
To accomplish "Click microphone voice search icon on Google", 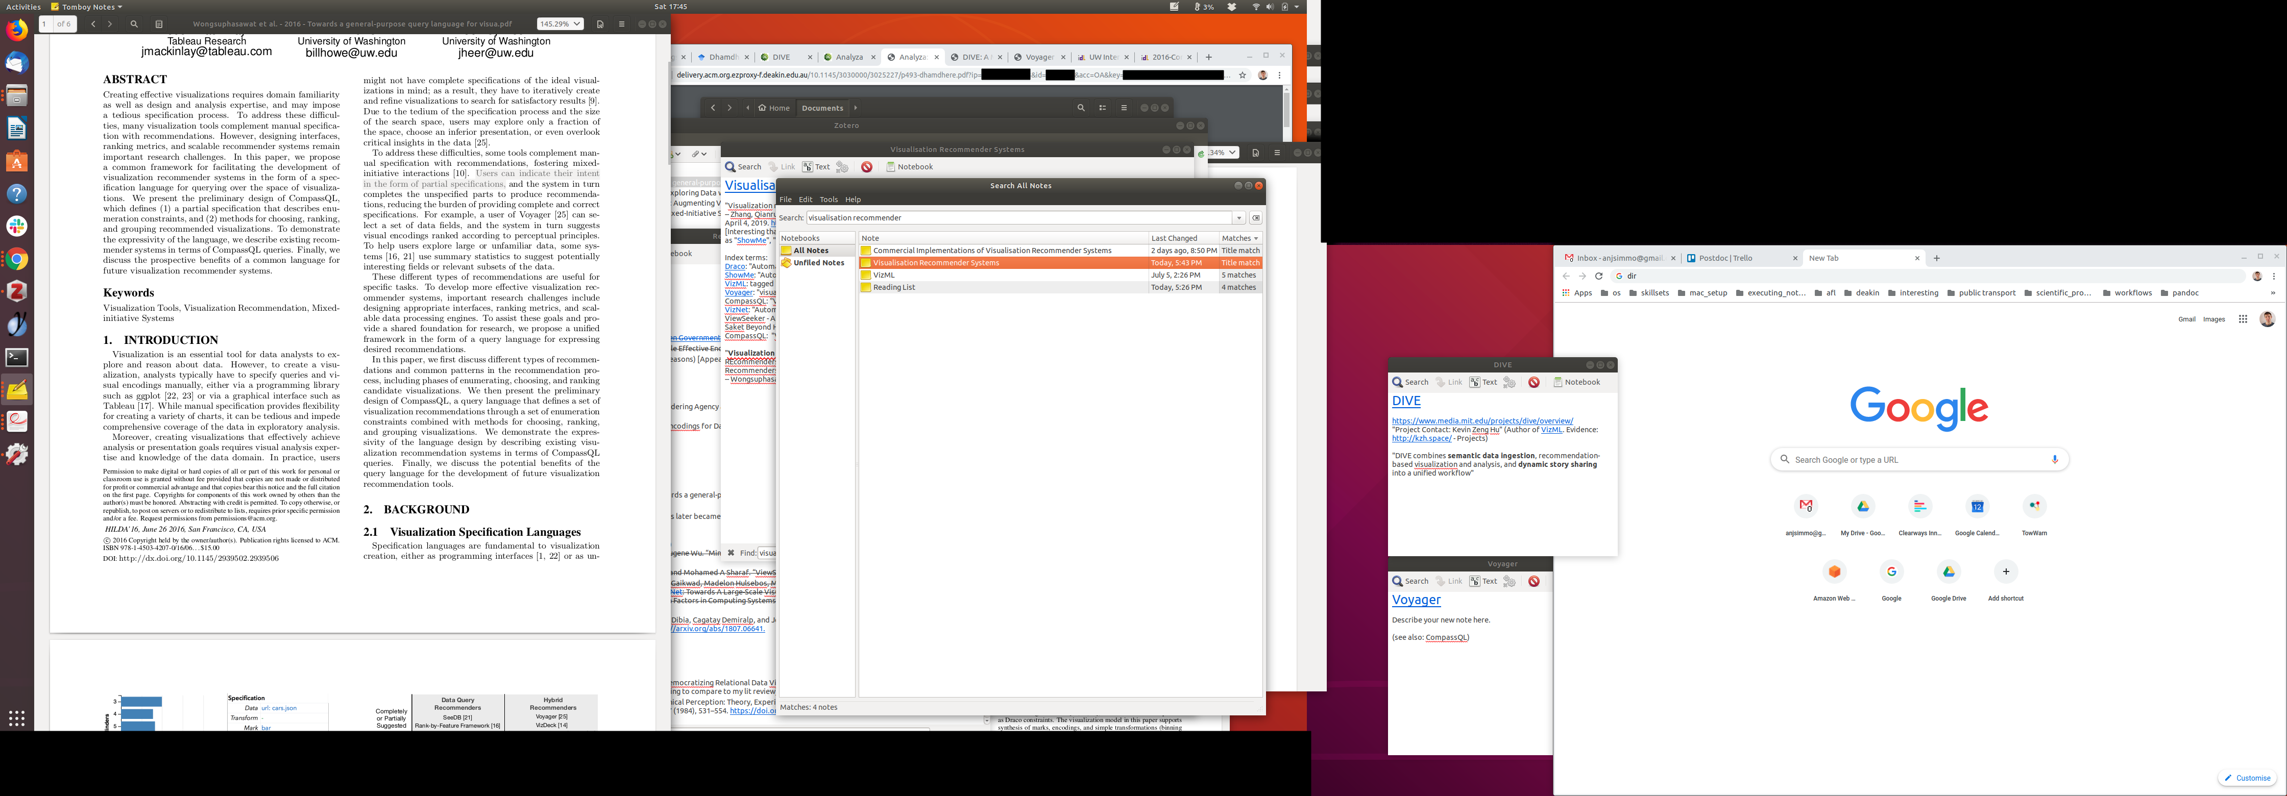I will (x=2054, y=460).
